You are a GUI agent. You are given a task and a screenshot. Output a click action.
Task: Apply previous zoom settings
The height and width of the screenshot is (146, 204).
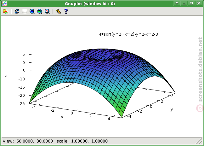pyautogui.click(x=32, y=11)
